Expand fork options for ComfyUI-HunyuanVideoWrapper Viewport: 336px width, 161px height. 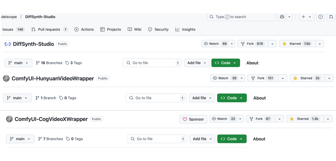point(282,78)
